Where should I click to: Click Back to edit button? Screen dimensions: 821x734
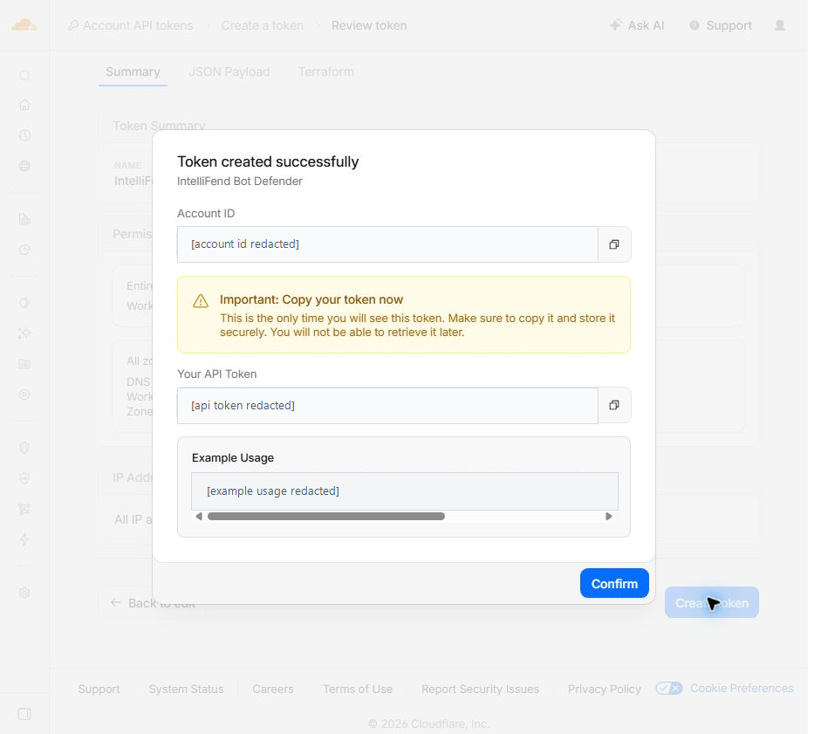[154, 603]
